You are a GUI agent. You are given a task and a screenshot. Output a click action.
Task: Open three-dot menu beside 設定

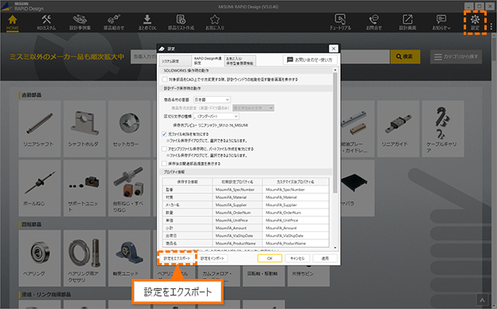coord(491,27)
